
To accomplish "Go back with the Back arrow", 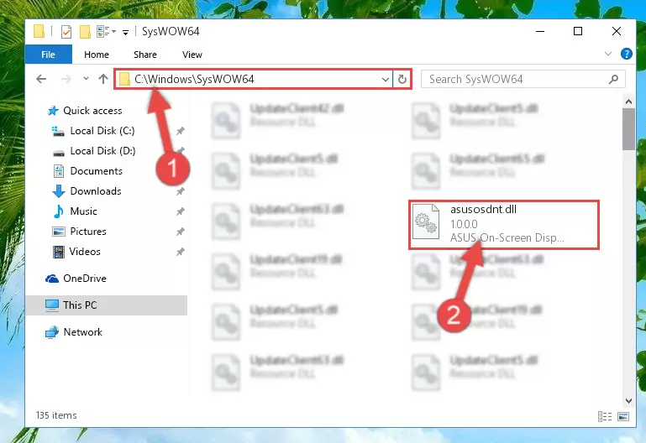I will pos(41,79).
